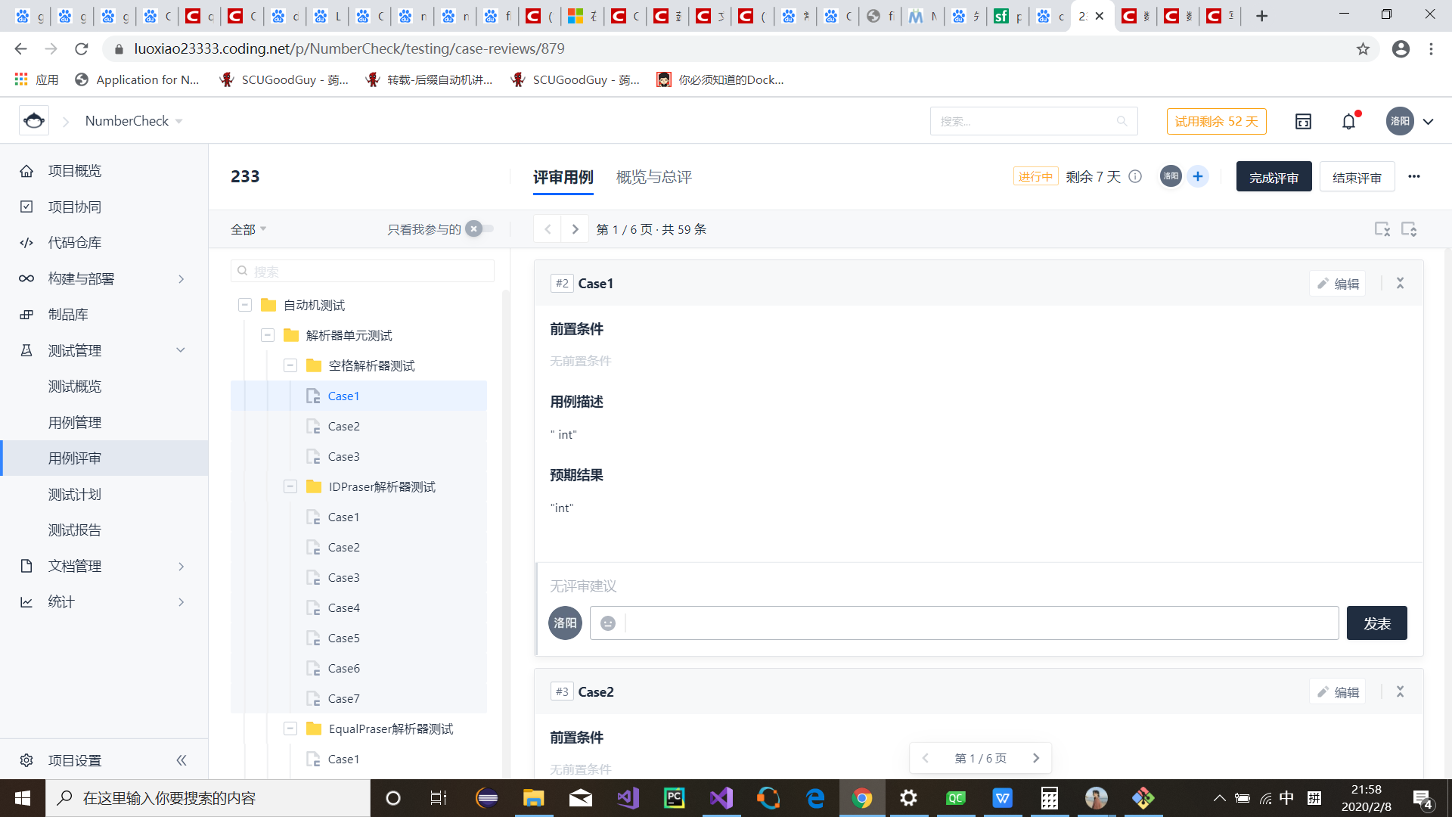This screenshot has height=817, width=1452.
Task: Click the 发表 button
Action: click(x=1376, y=623)
